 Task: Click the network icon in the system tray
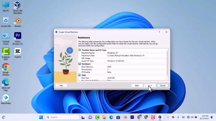click(x=188, y=117)
